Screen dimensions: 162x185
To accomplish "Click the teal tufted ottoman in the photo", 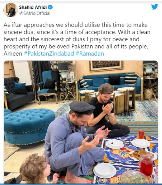I will [28, 126].
